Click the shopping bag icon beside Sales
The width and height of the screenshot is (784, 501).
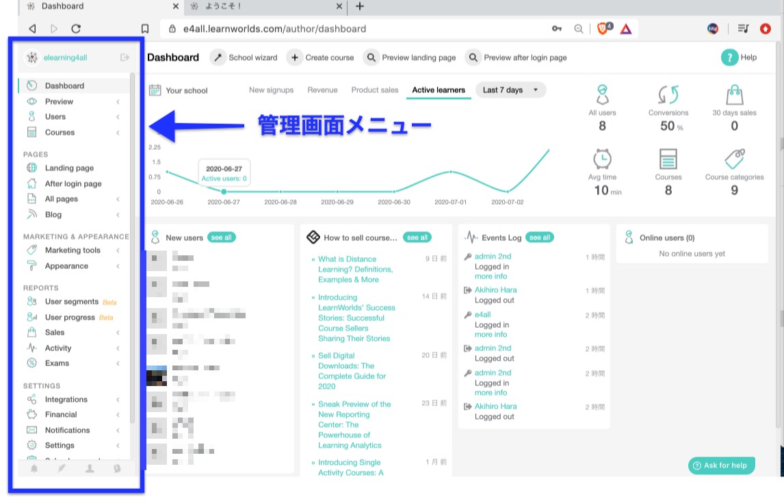pyautogui.click(x=31, y=332)
